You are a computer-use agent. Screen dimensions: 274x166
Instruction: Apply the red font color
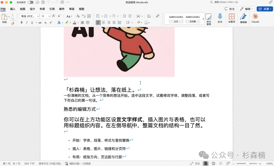click(75, 23)
